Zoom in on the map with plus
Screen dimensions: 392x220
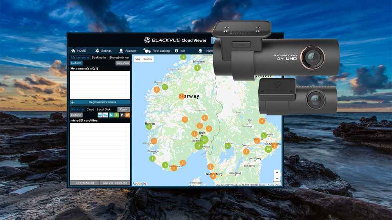[x=277, y=172]
